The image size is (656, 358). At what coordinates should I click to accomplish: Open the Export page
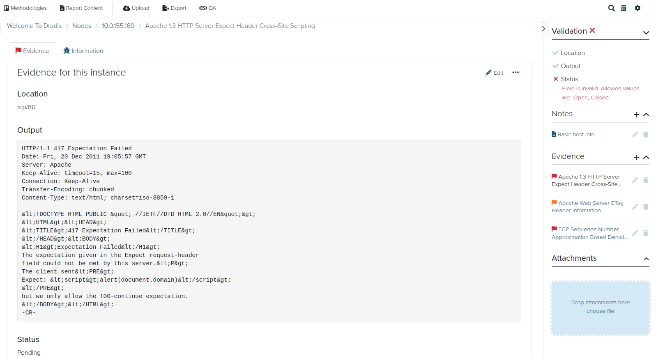174,8
